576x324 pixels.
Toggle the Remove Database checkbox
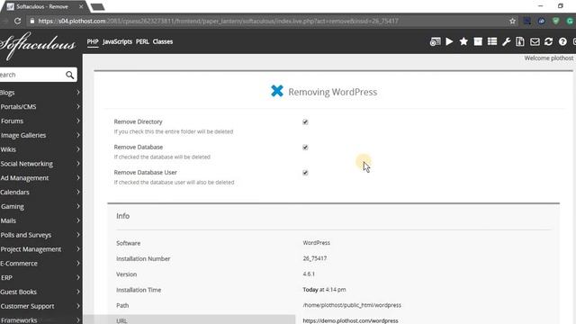click(305, 148)
